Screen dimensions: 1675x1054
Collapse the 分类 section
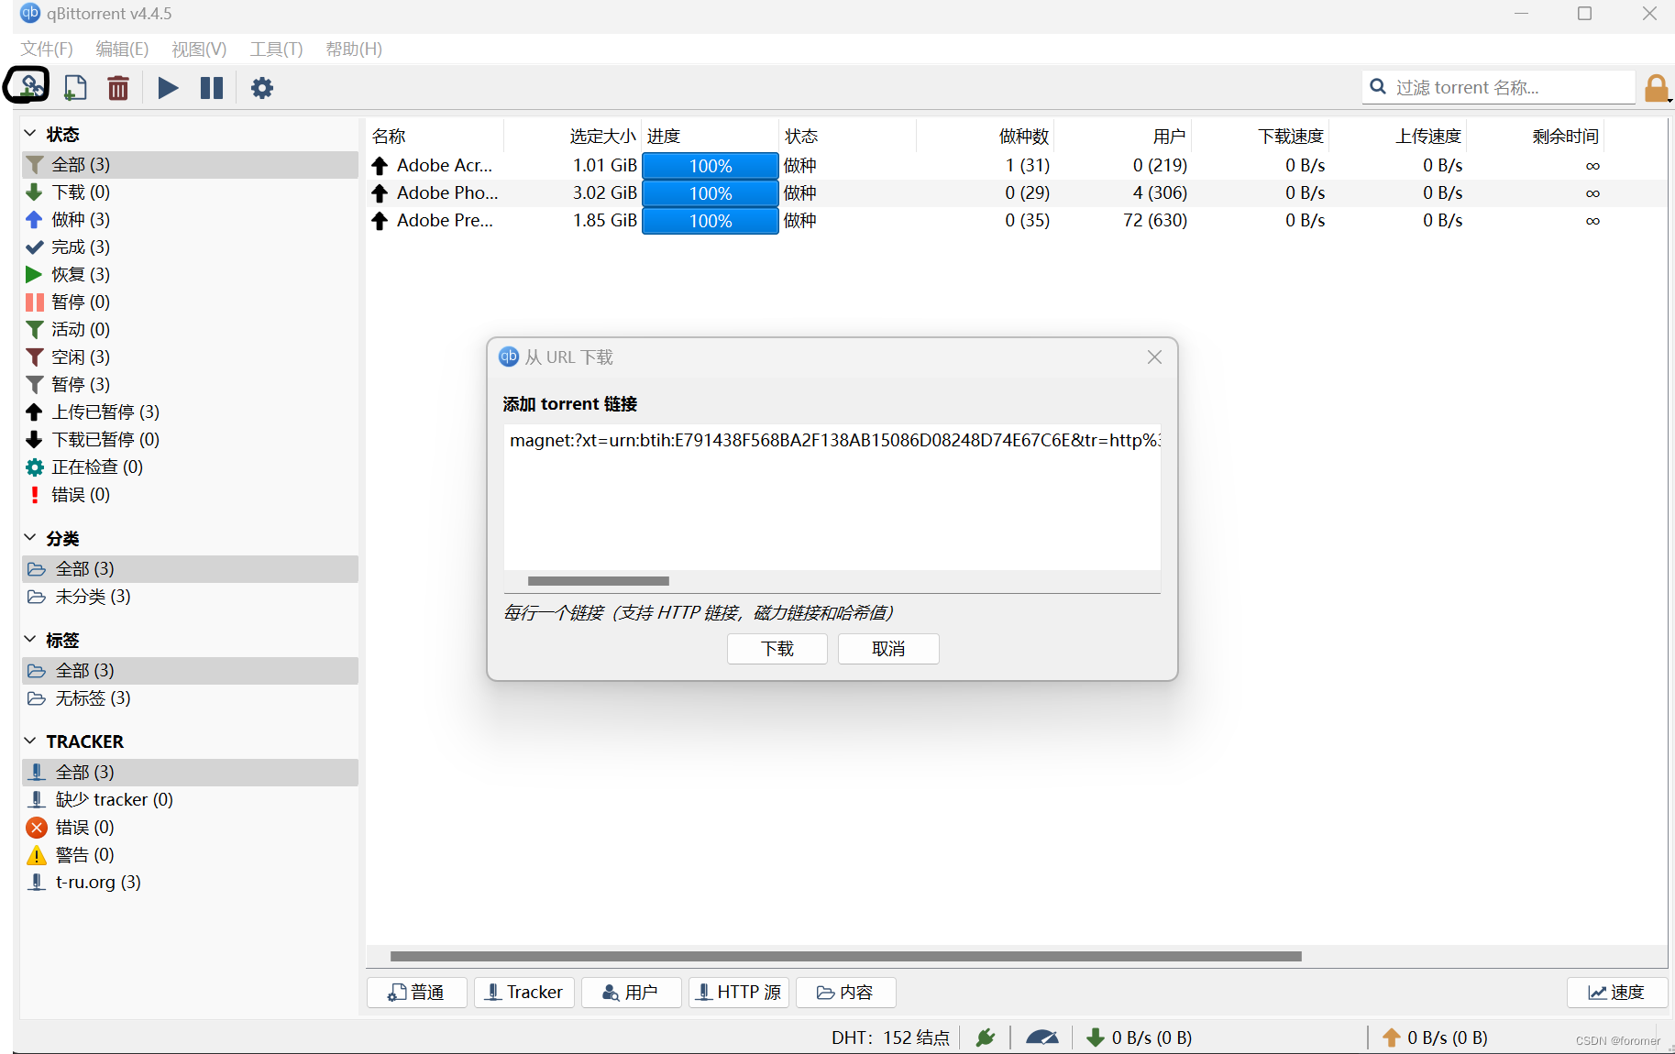pos(28,538)
